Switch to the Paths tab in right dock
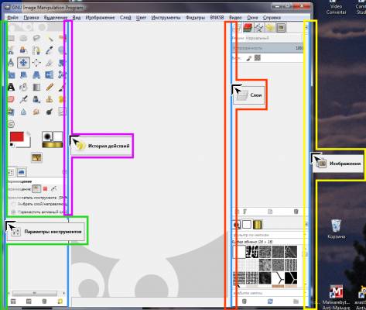366x310 pixels. [x=259, y=28]
